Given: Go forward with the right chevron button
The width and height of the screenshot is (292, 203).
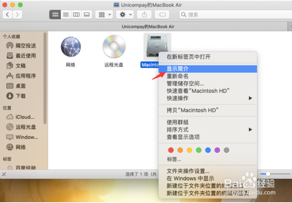Looking at the screenshot, I should (17, 15).
